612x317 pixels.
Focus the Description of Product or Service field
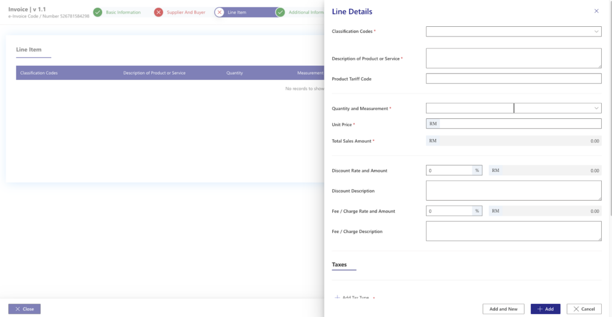tap(513, 59)
